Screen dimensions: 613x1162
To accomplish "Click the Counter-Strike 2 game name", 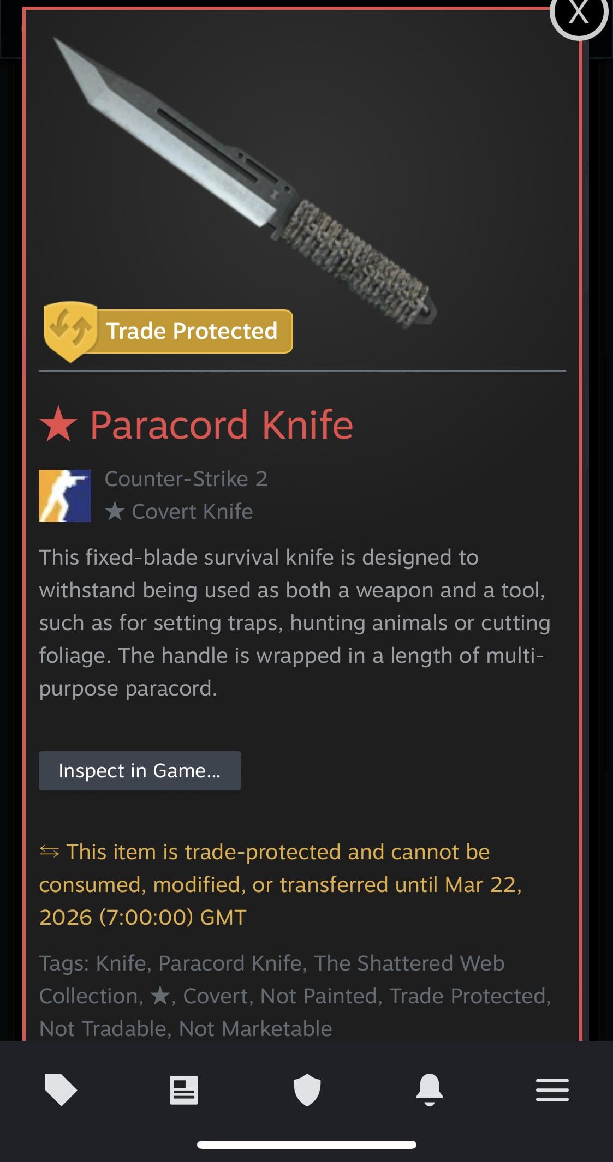I will tap(186, 478).
